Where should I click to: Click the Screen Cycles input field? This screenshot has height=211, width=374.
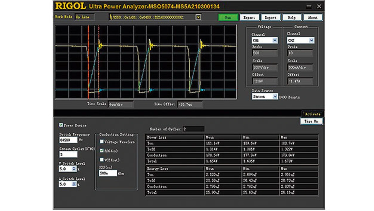coord(68,155)
